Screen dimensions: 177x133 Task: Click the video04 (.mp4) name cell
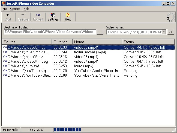(x=86, y=61)
